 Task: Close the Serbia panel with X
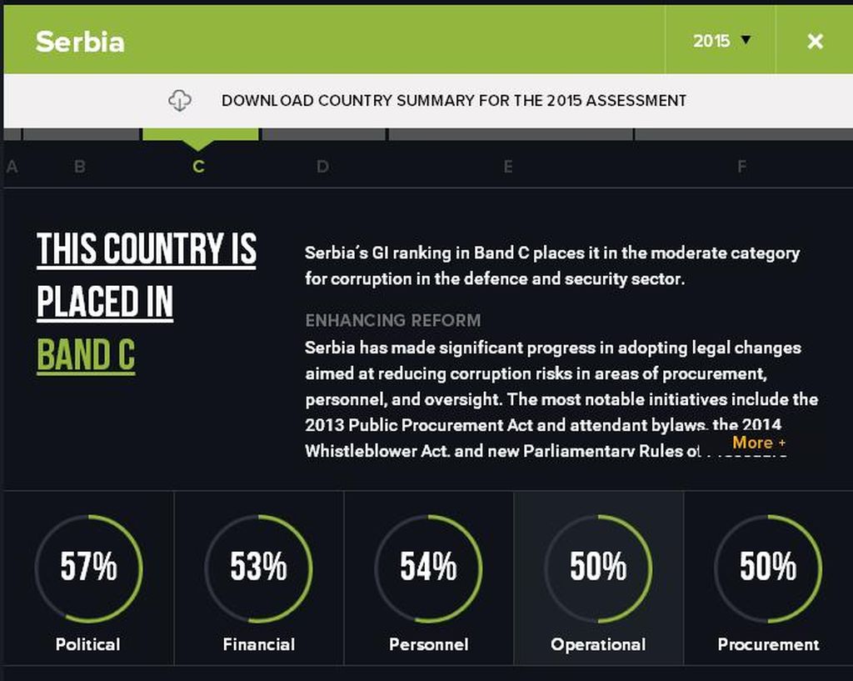pyautogui.click(x=815, y=41)
